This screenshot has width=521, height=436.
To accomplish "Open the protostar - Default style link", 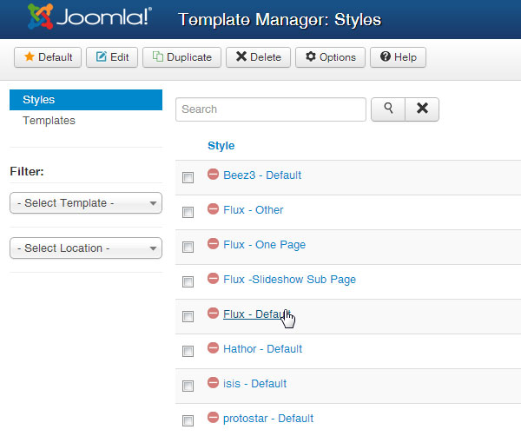I will [x=268, y=419].
